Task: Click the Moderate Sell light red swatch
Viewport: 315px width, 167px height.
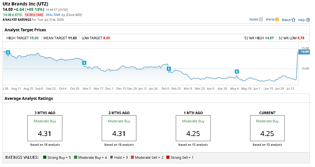Action: (x=132, y=157)
